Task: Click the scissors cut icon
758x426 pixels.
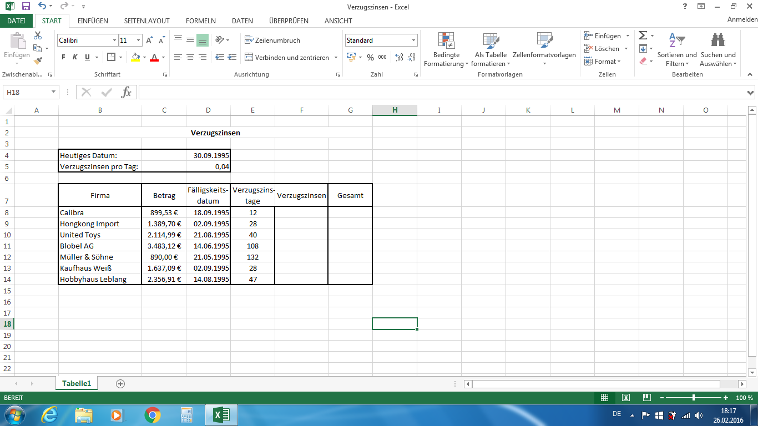Action: tap(38, 35)
